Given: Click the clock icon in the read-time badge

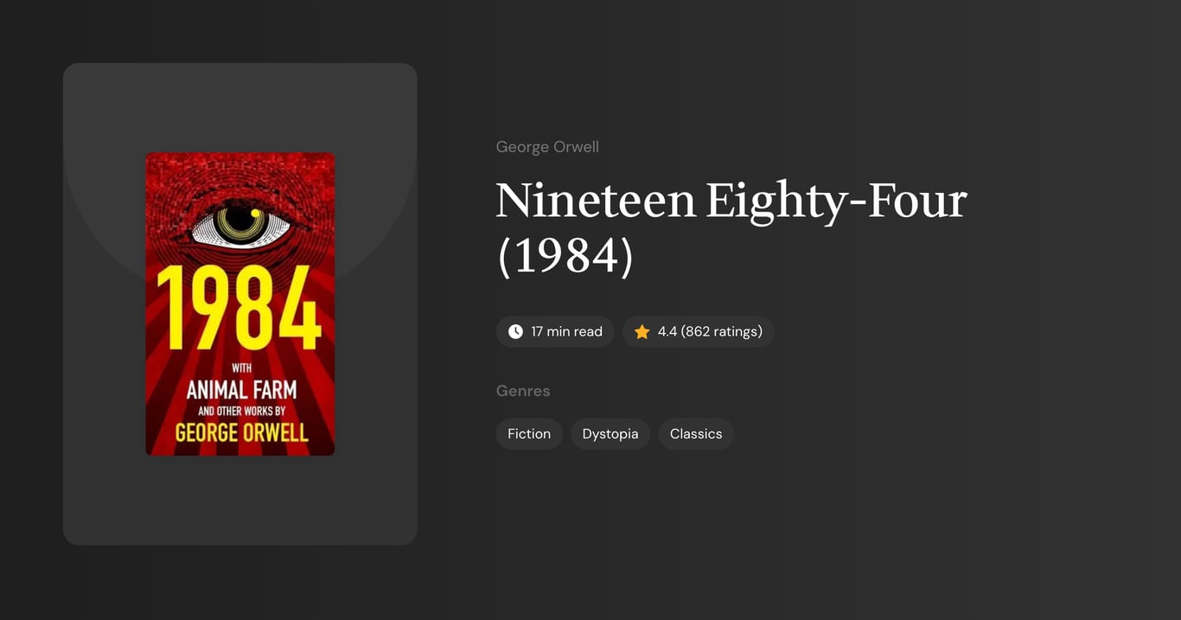Looking at the screenshot, I should coord(515,331).
